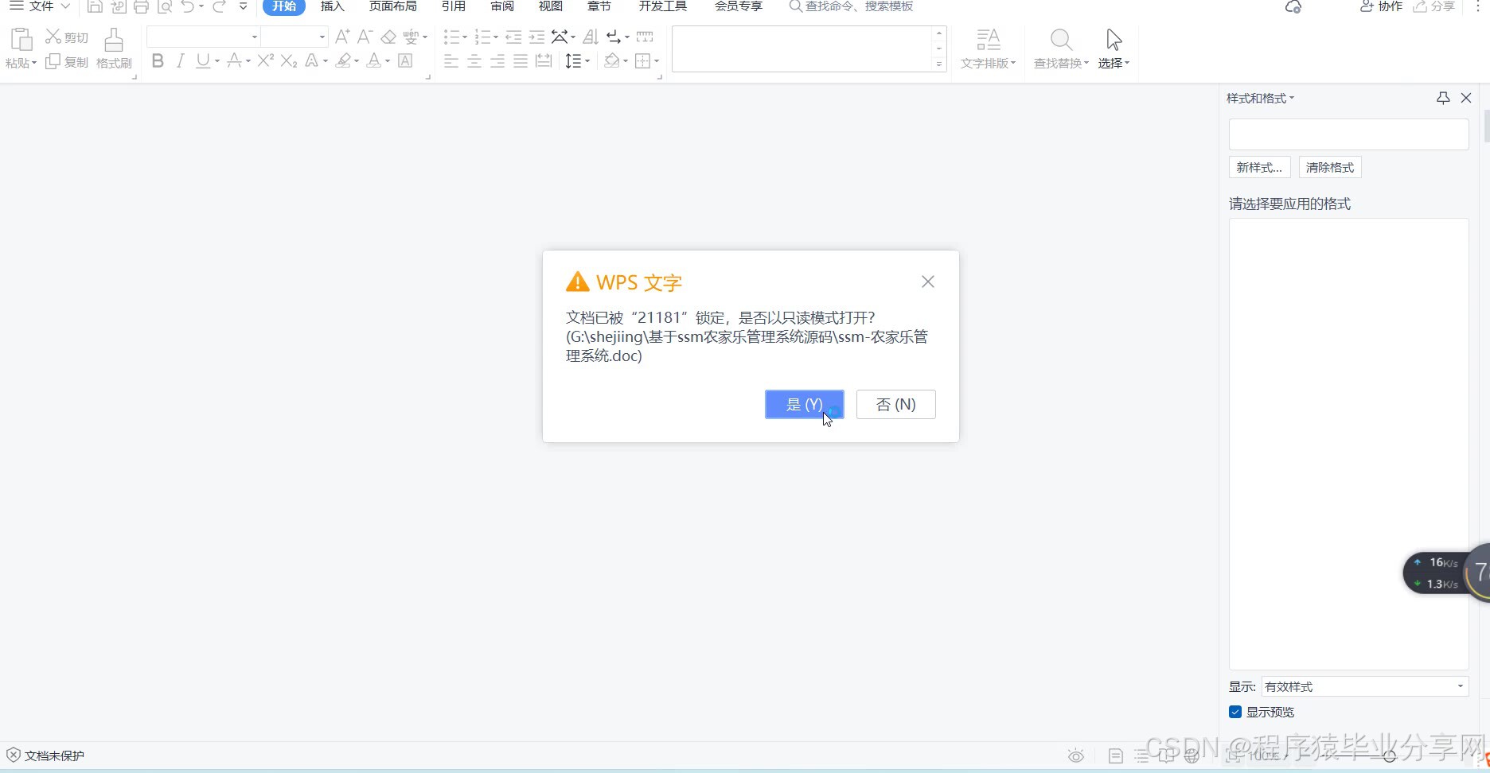Open the 有效样式 display dropdown
Screen dimensions: 1490x773
[1365, 686]
